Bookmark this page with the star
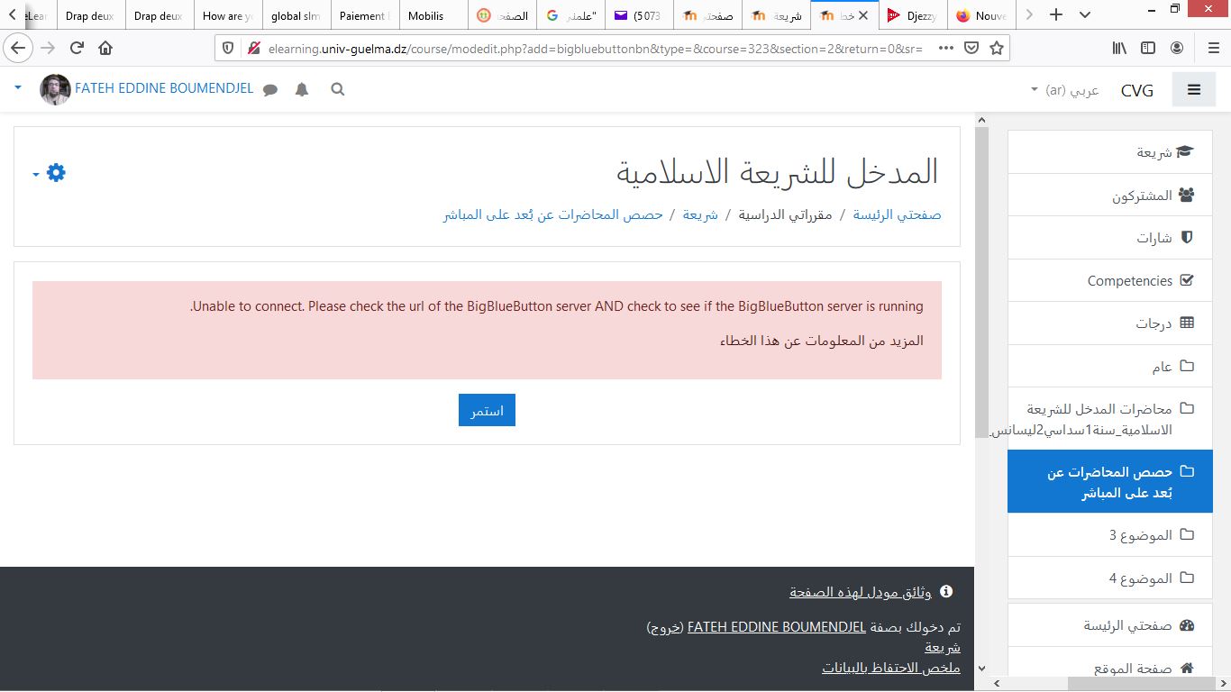 coord(996,48)
